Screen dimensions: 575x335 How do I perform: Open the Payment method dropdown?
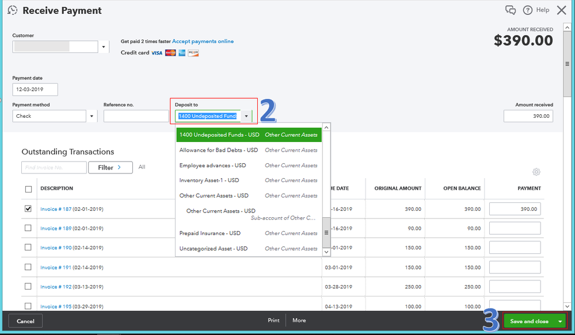tap(92, 115)
